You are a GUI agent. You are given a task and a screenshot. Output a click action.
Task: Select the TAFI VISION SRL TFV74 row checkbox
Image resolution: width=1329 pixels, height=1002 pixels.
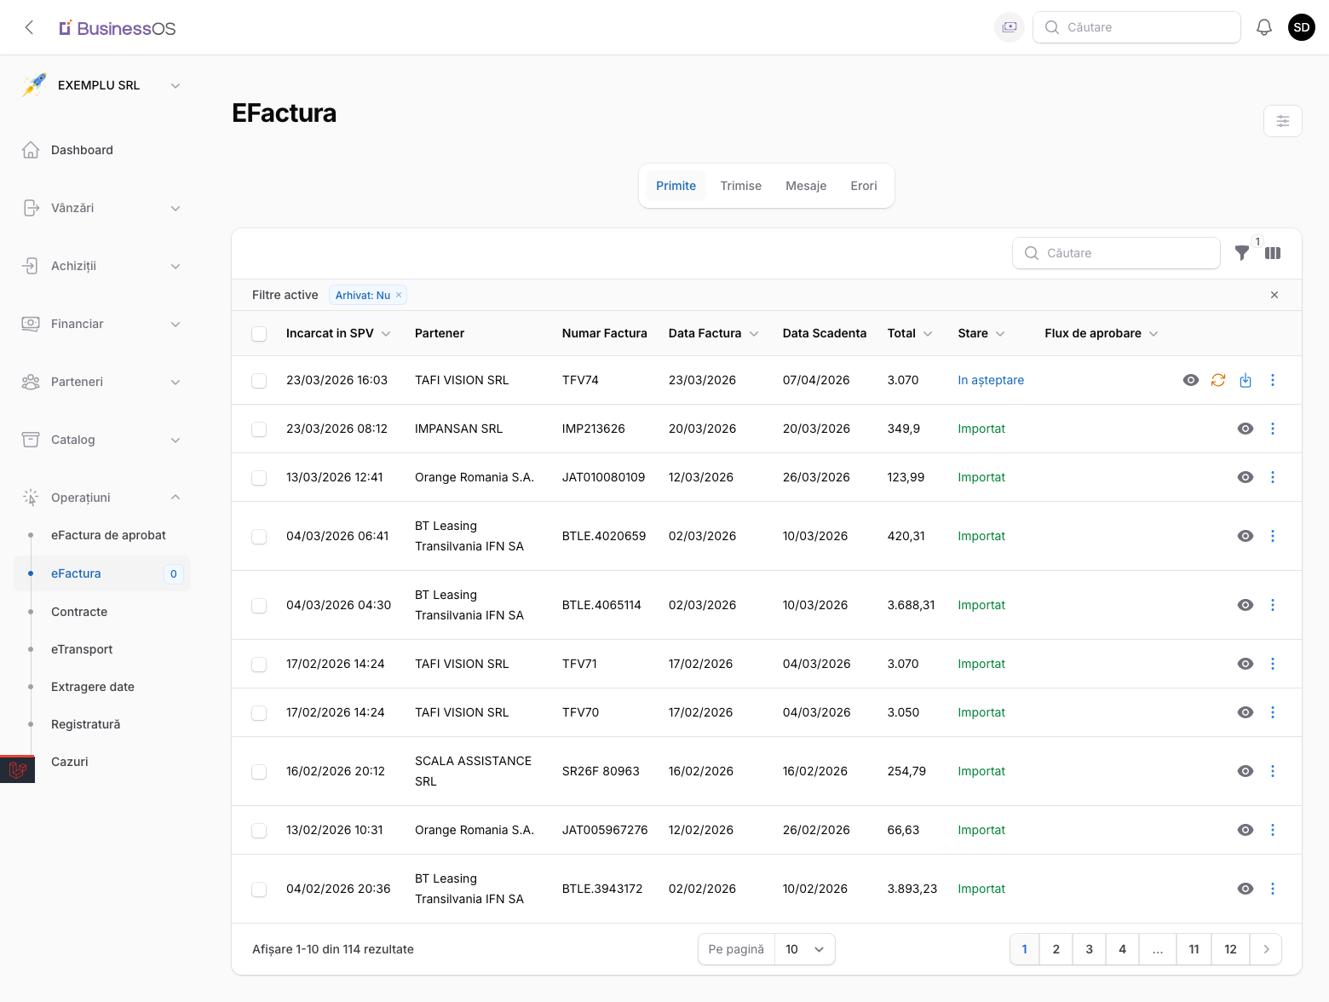click(259, 381)
